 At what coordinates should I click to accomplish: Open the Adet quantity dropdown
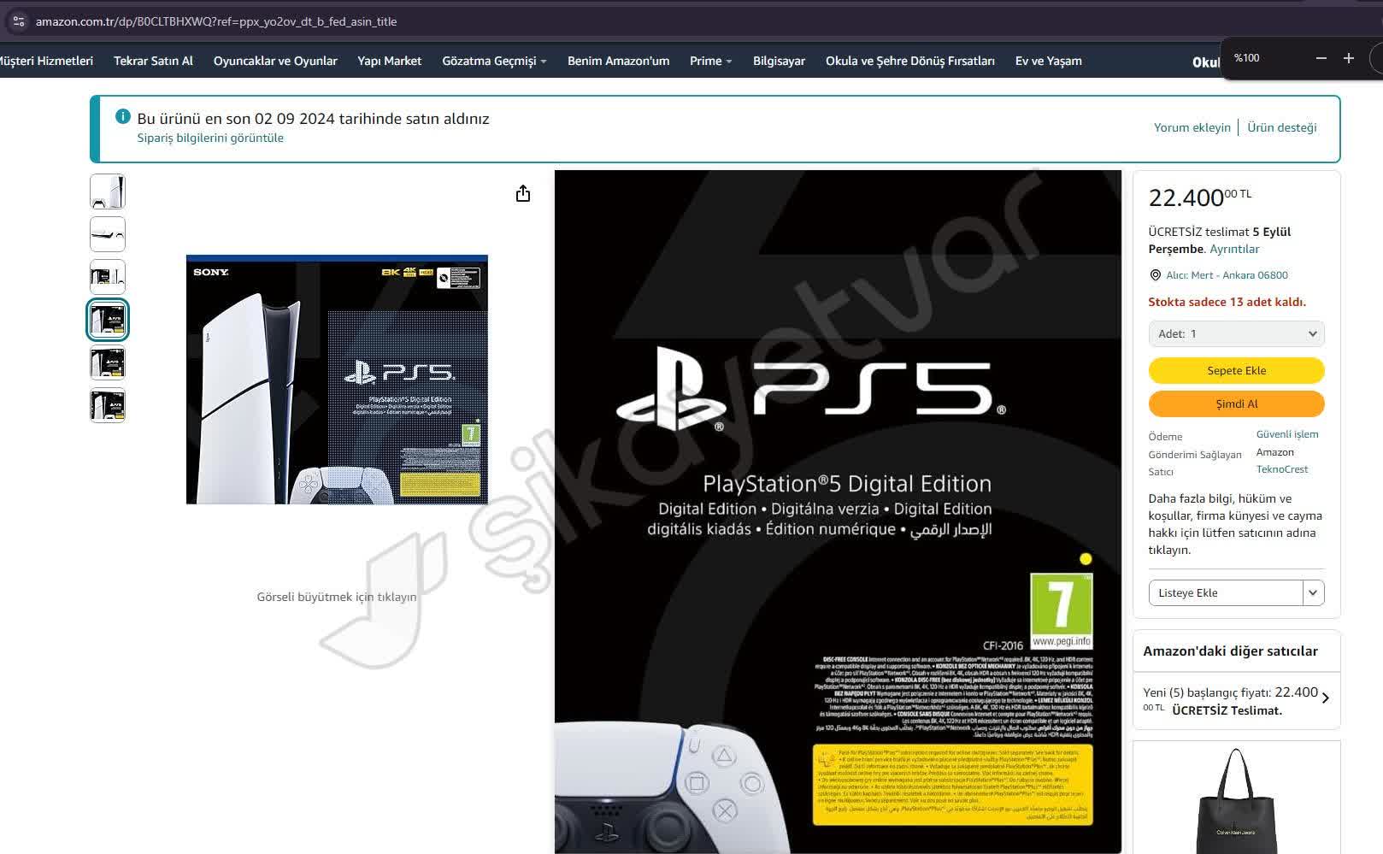[x=1236, y=333]
